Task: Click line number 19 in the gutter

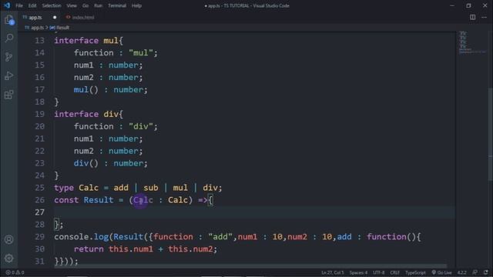Action: [x=39, y=114]
